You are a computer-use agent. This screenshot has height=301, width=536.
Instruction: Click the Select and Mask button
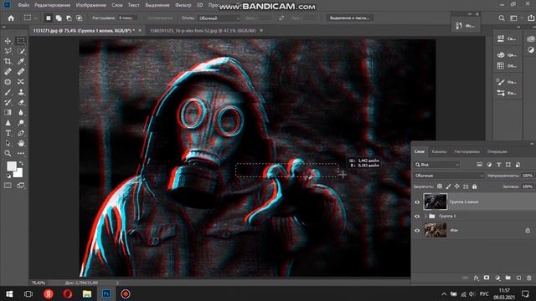(x=349, y=18)
